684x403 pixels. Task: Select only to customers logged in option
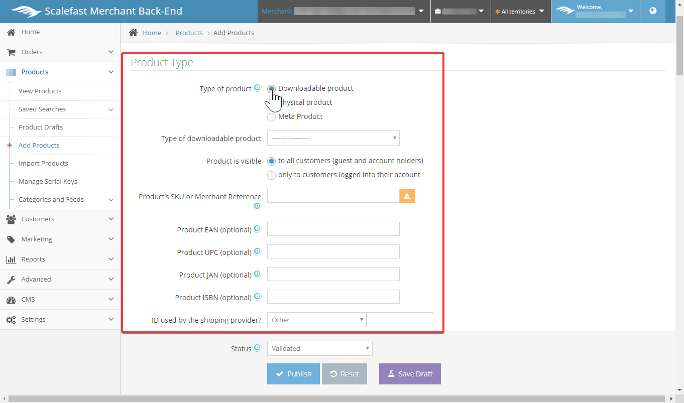[272, 175]
